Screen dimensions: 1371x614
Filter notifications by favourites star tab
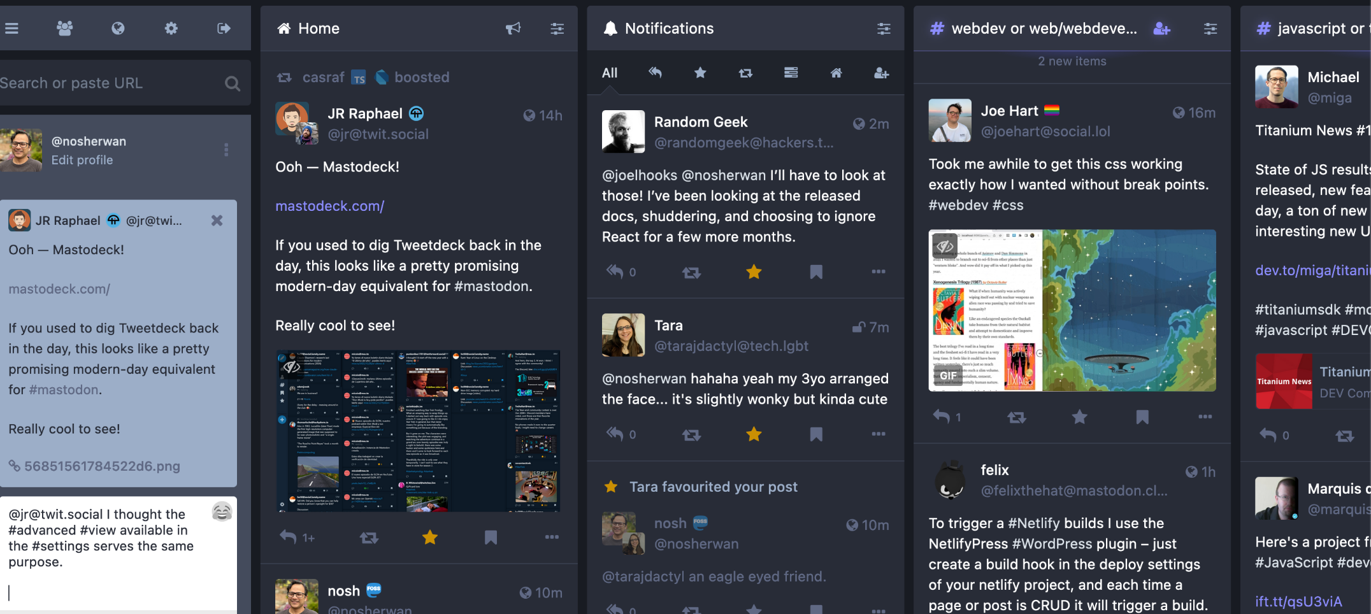click(700, 73)
